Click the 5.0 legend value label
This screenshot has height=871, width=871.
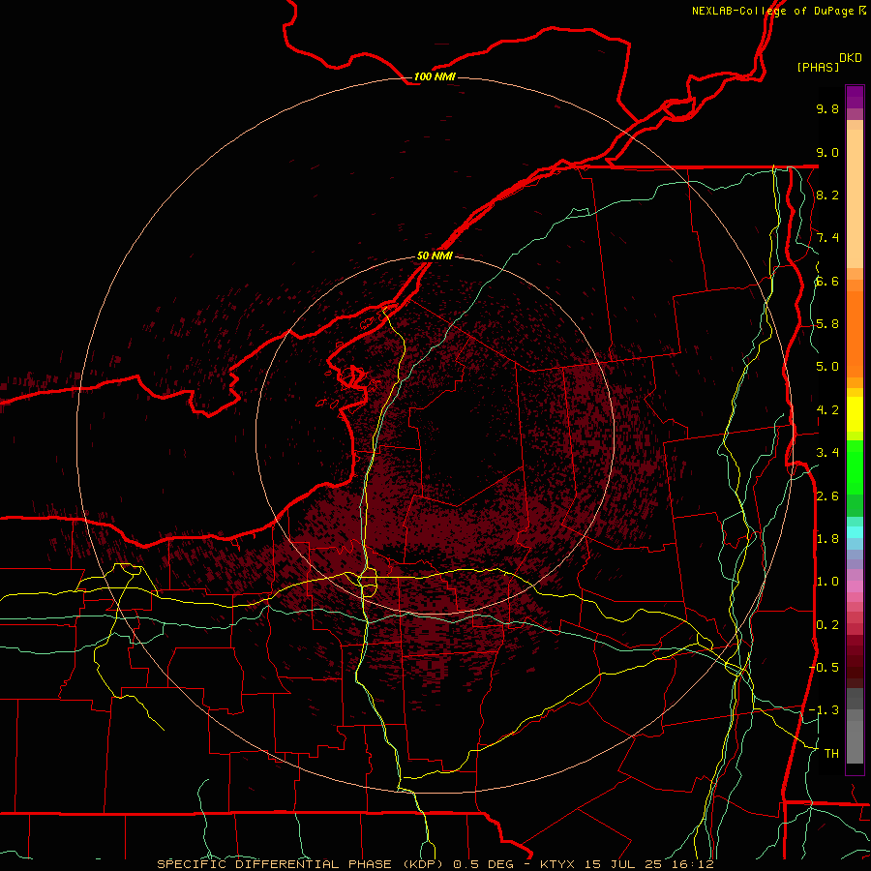tap(827, 367)
